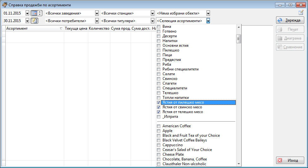308x168 pixels.
Task: Click the period stepper arrows next to calendar
Action: coord(40,13)
